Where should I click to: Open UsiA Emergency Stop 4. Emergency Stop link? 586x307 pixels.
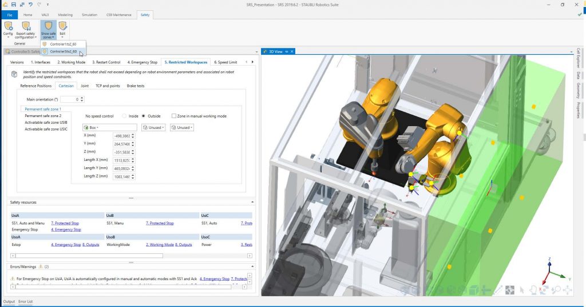coord(66,229)
